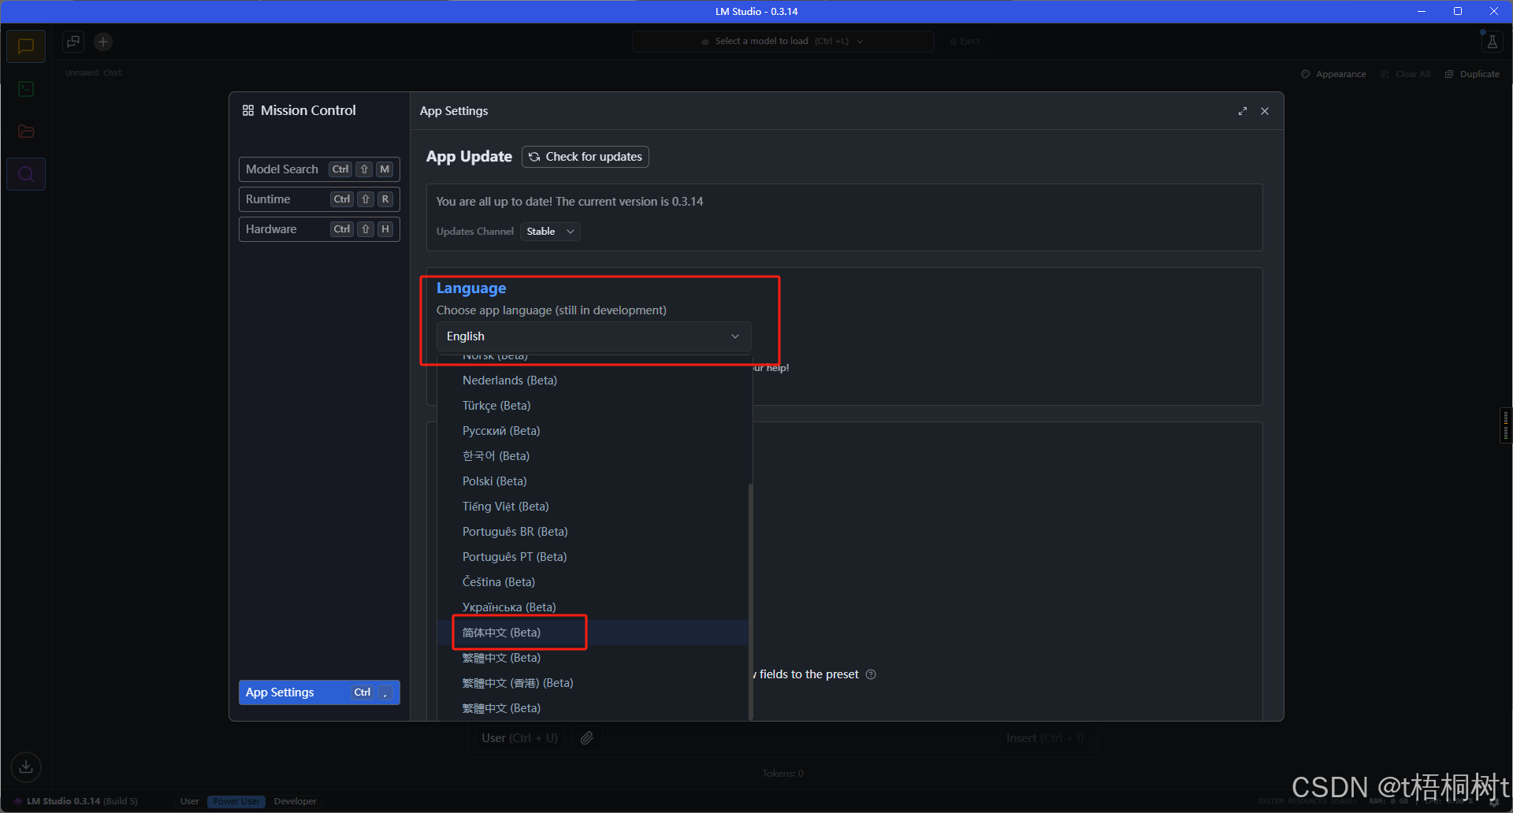
Task: Open the Chat view from sidebar
Action: tap(26, 46)
